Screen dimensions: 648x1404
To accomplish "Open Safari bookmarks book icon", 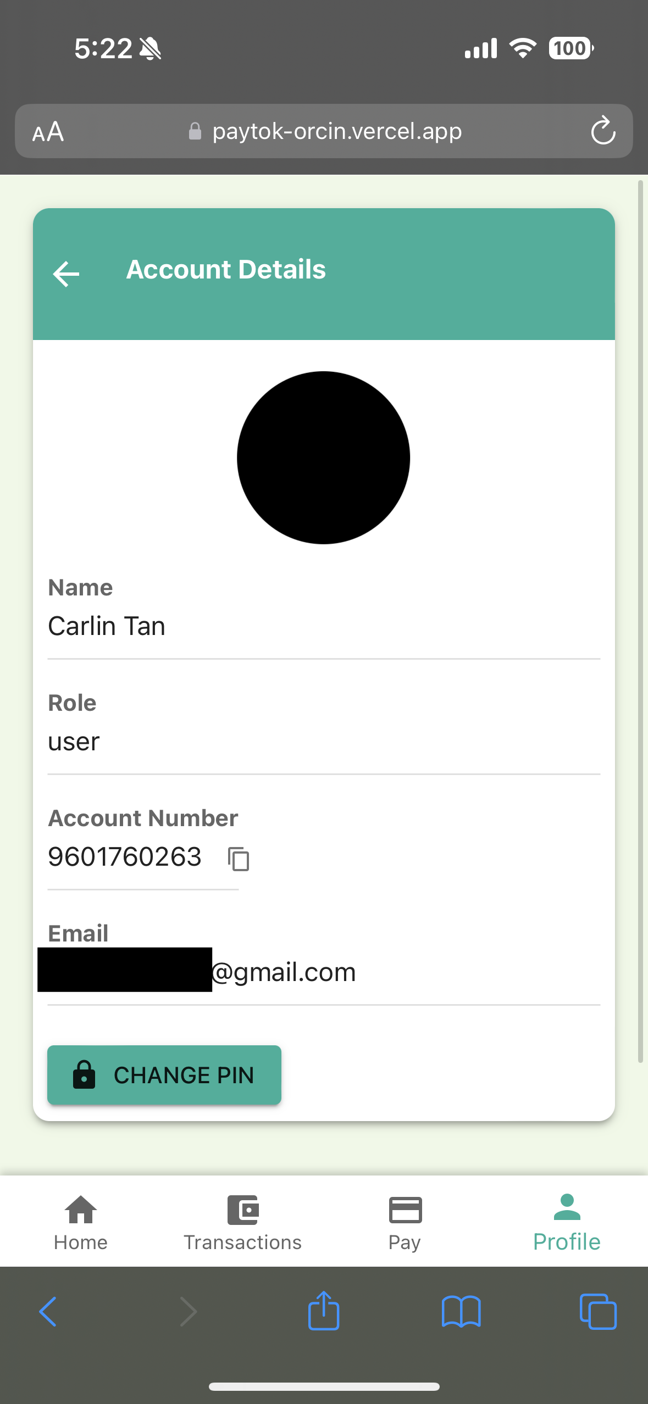I will [x=461, y=1312].
